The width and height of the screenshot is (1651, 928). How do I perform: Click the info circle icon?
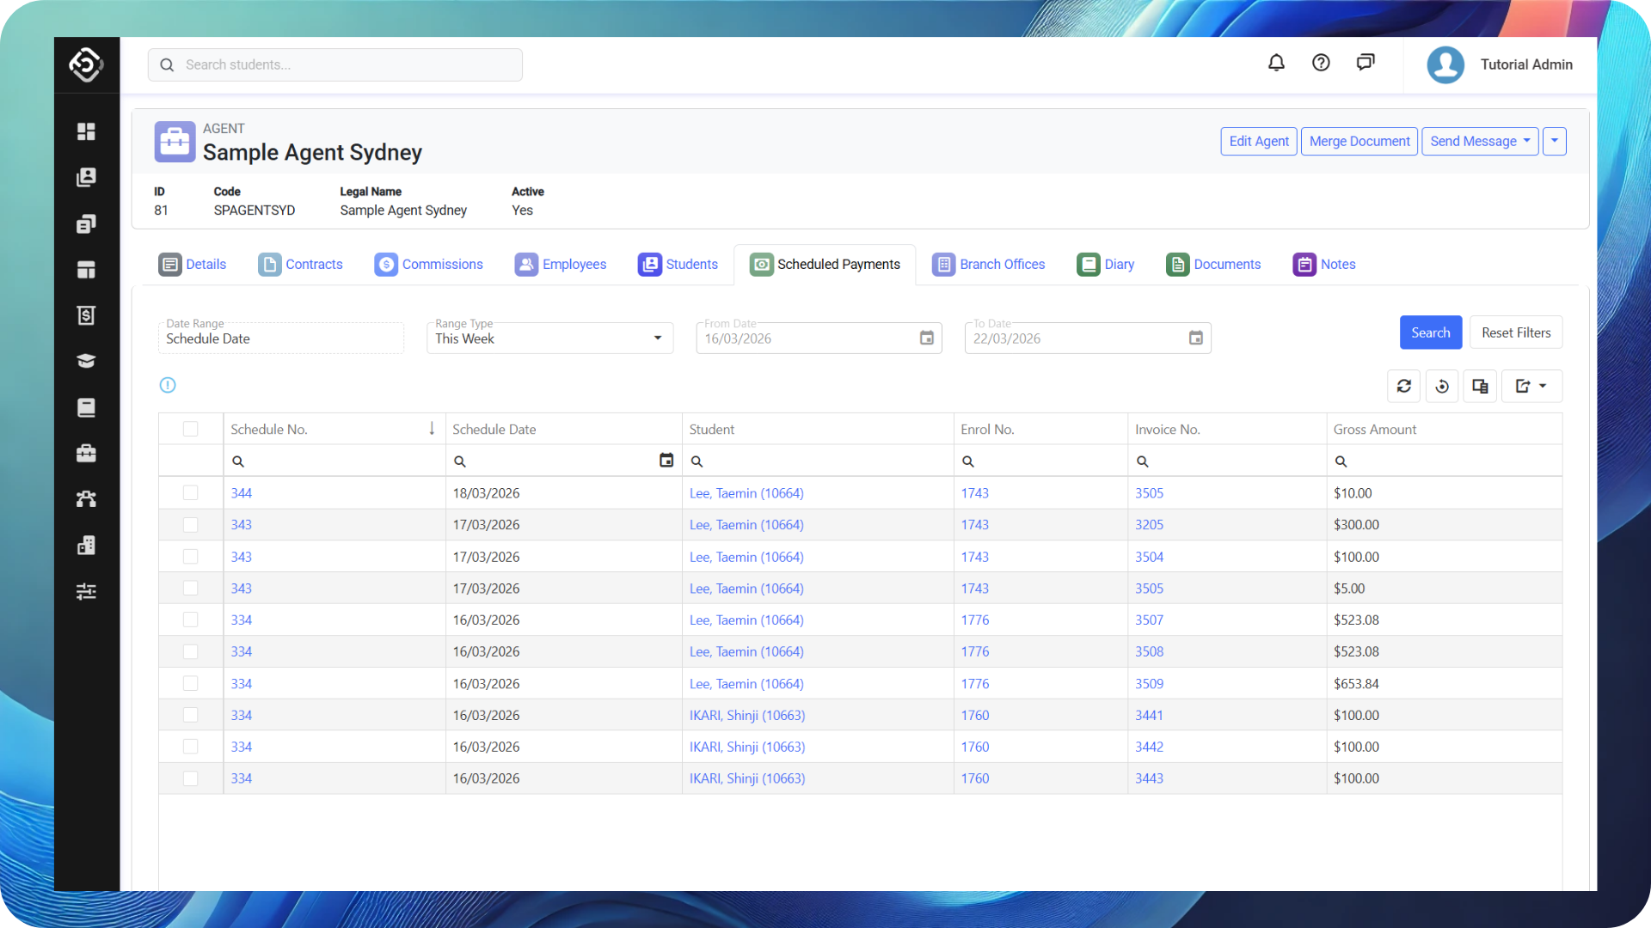(168, 386)
